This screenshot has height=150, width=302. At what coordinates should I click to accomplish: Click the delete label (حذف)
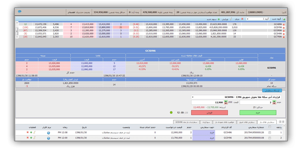point(238,19)
